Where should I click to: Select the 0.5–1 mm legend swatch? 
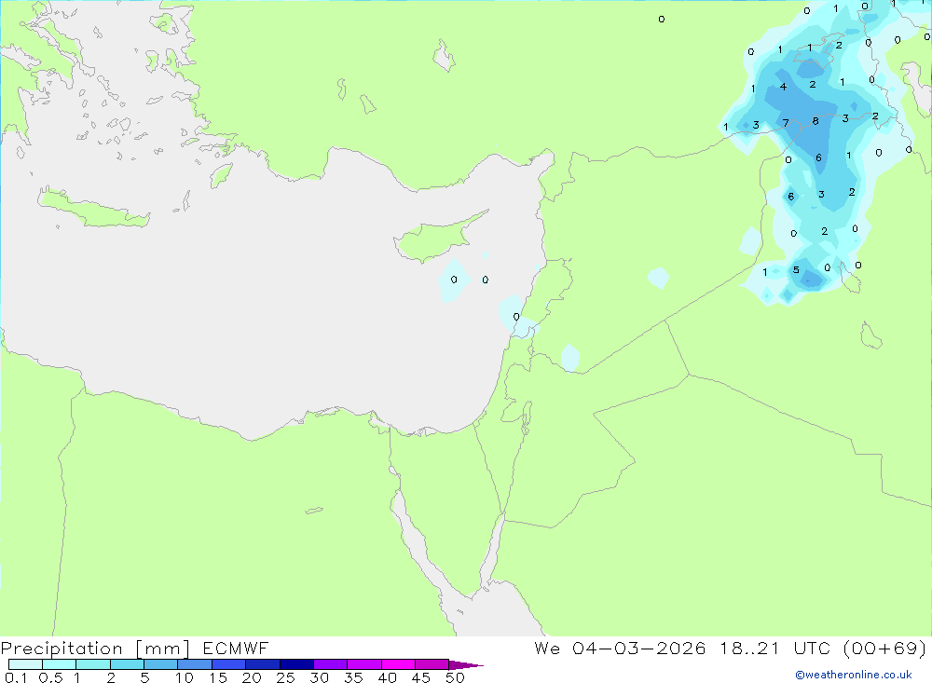pos(60,664)
